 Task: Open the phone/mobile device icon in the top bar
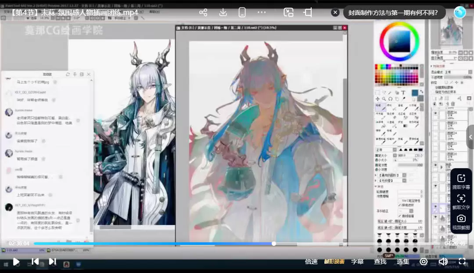click(242, 12)
